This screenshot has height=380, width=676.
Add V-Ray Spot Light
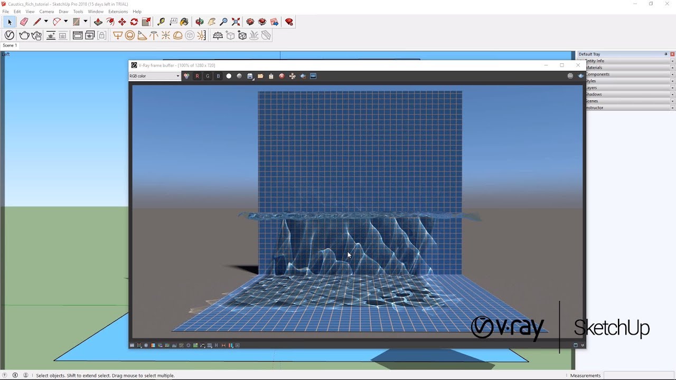coord(142,35)
